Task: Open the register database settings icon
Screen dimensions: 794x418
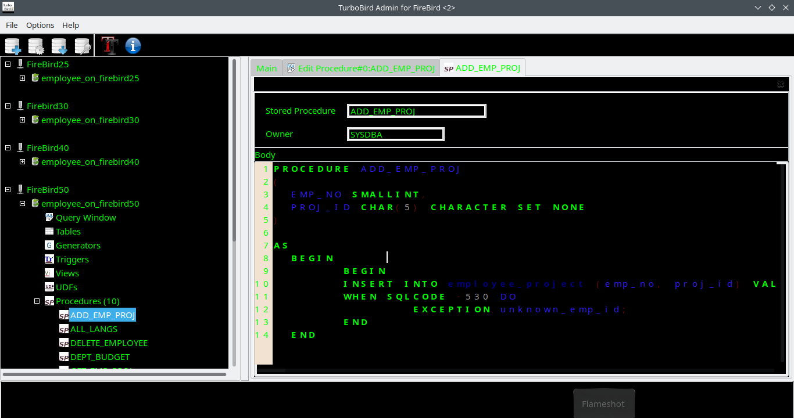Action: [36, 45]
